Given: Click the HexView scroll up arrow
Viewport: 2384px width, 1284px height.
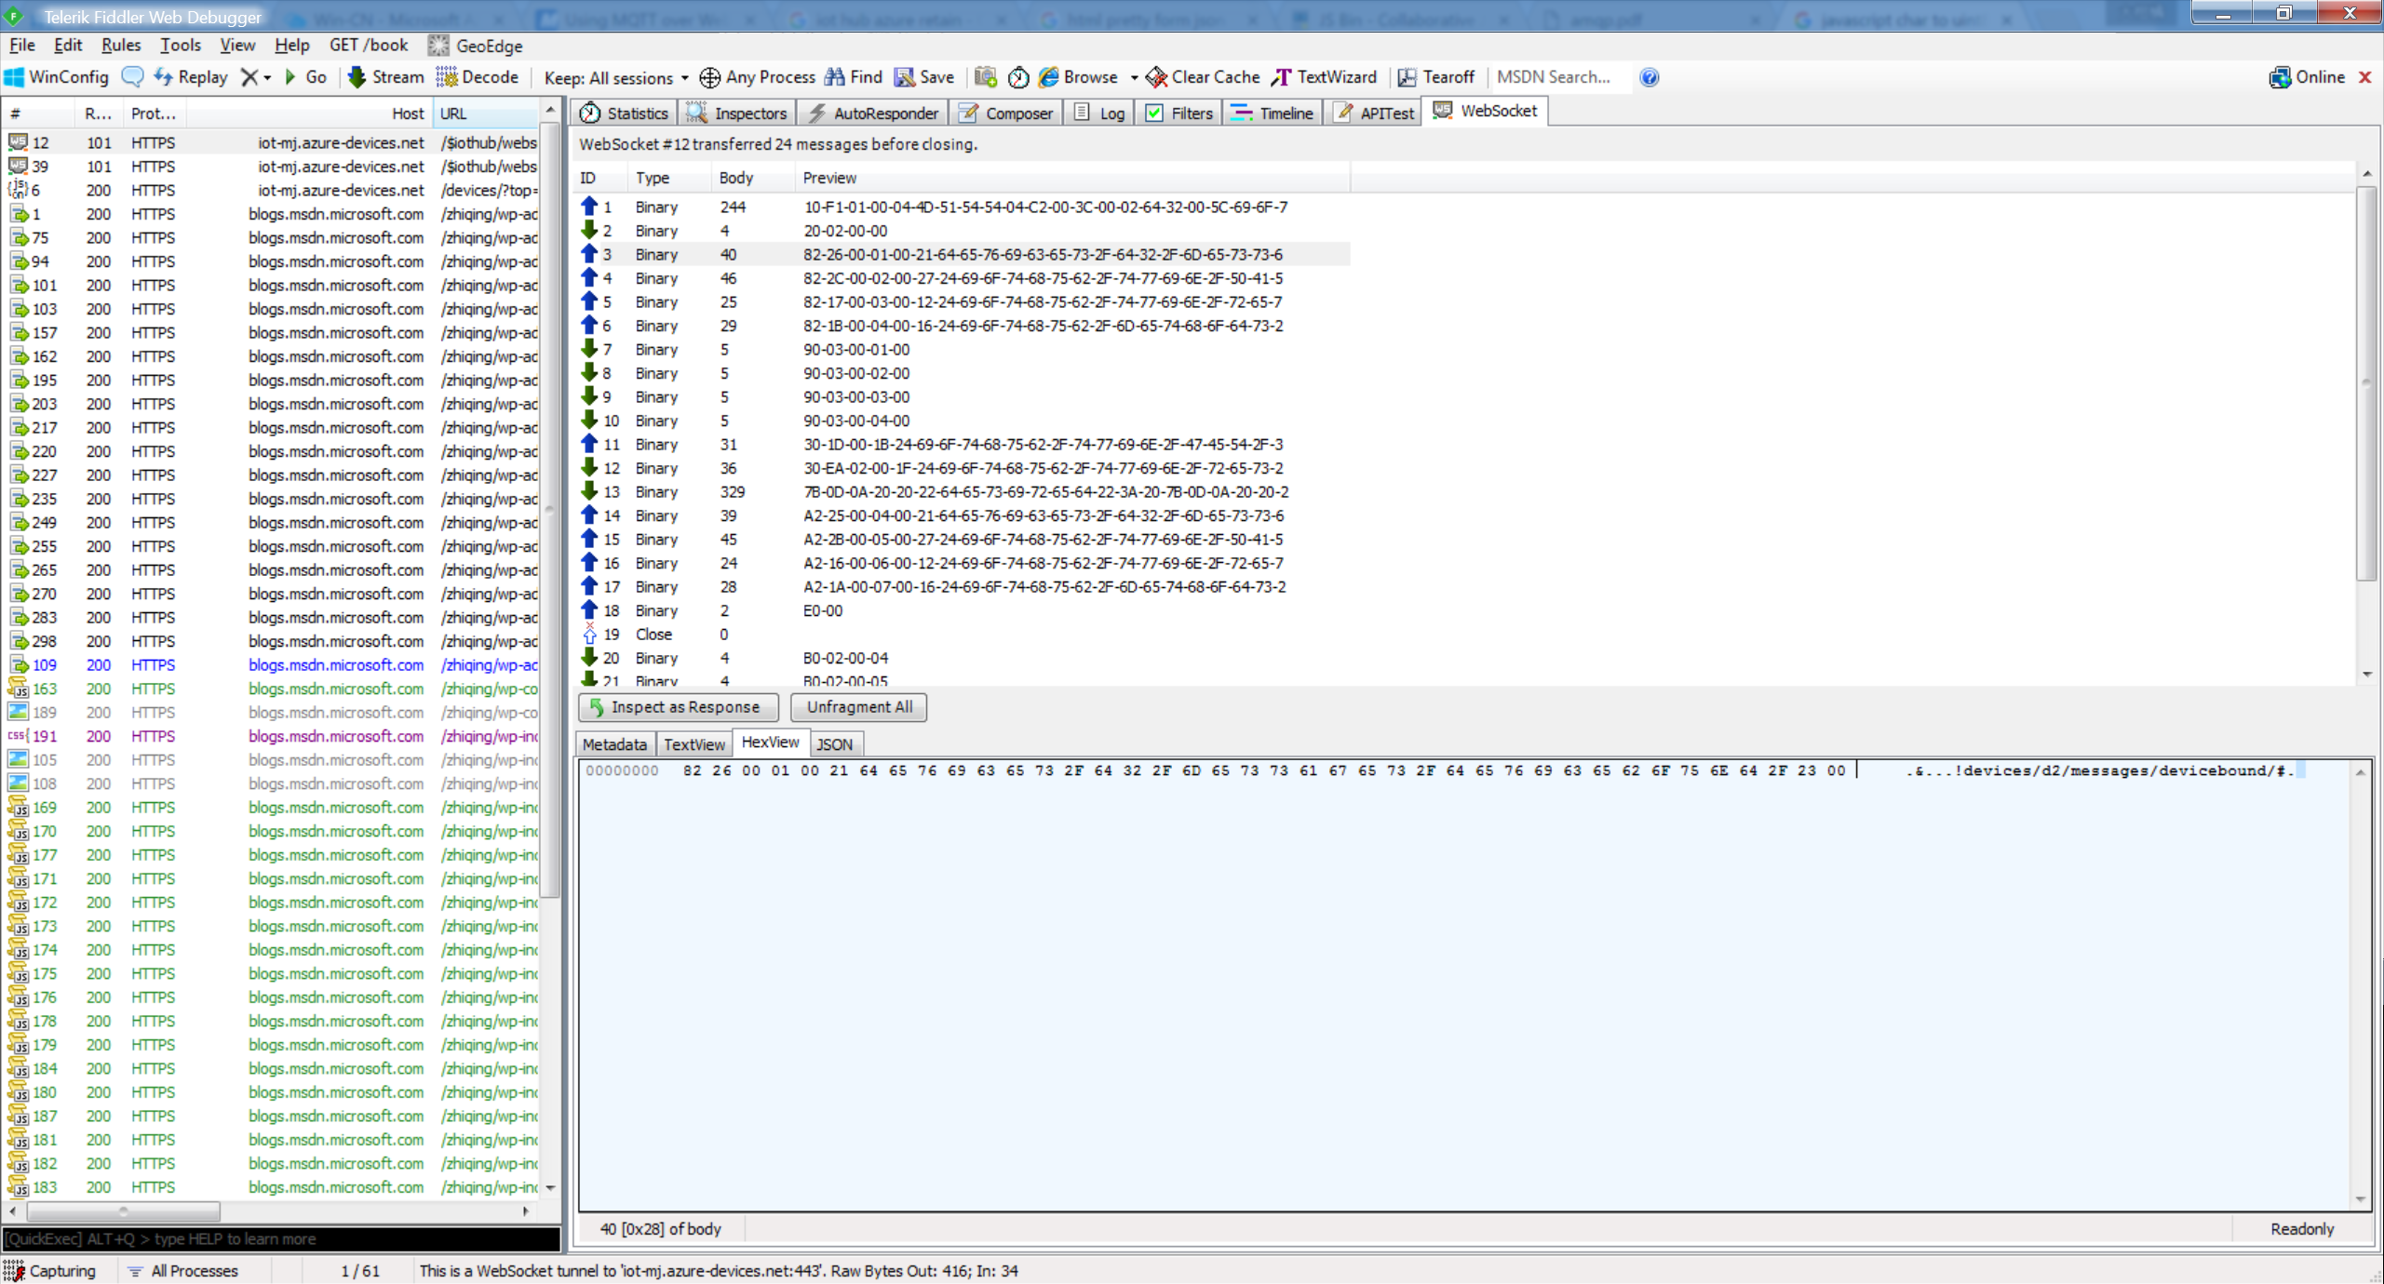Looking at the screenshot, I should click(2360, 772).
